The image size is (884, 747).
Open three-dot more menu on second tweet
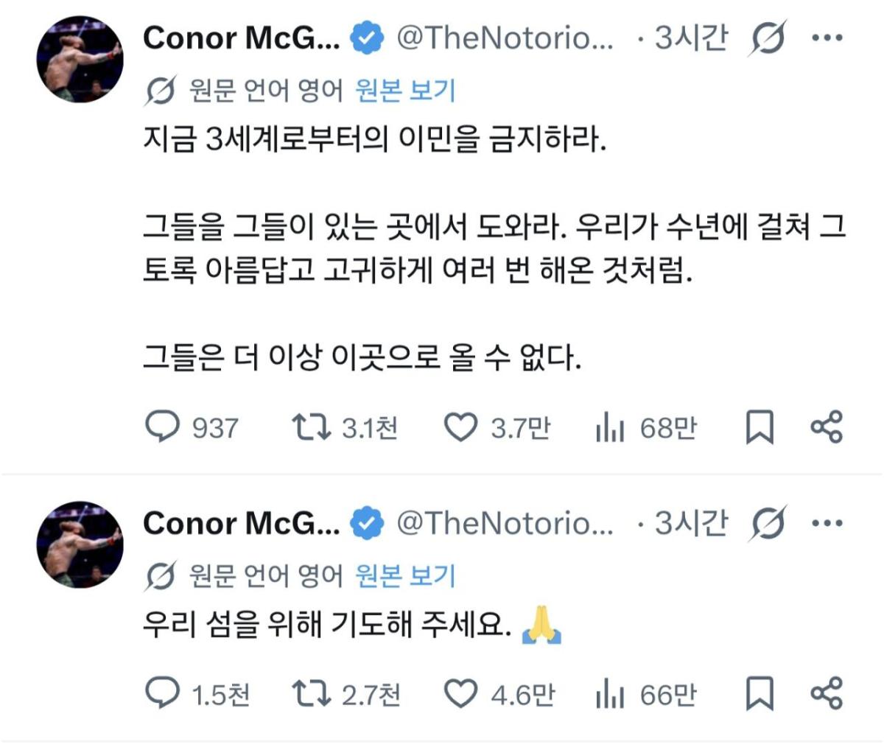click(827, 524)
